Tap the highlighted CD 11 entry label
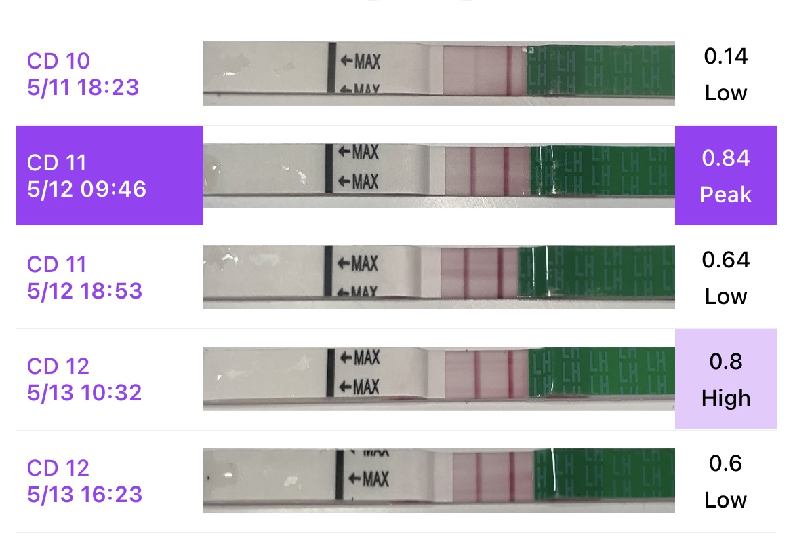 (x=58, y=163)
